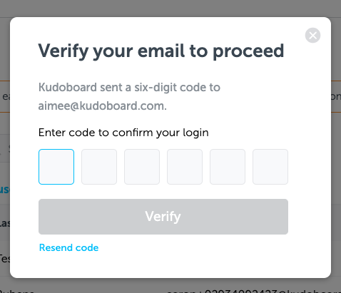Click the sixth code digit box
This screenshot has width=341, height=293.
270,167
